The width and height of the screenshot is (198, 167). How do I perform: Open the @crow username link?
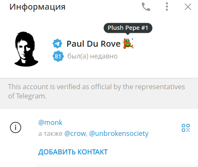tap(75, 133)
